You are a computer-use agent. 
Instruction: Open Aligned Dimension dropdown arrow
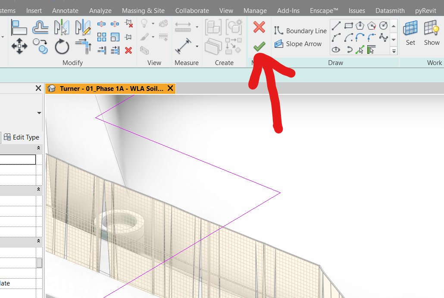[197, 47]
